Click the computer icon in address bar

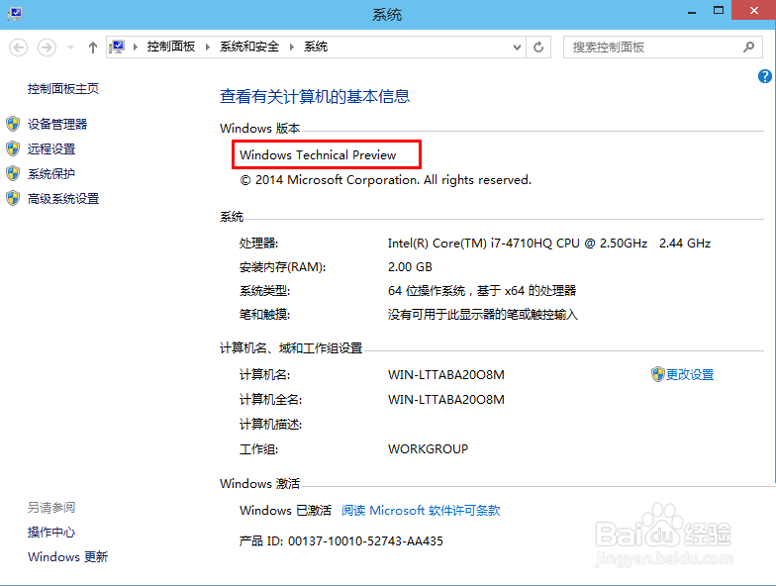click(x=117, y=48)
